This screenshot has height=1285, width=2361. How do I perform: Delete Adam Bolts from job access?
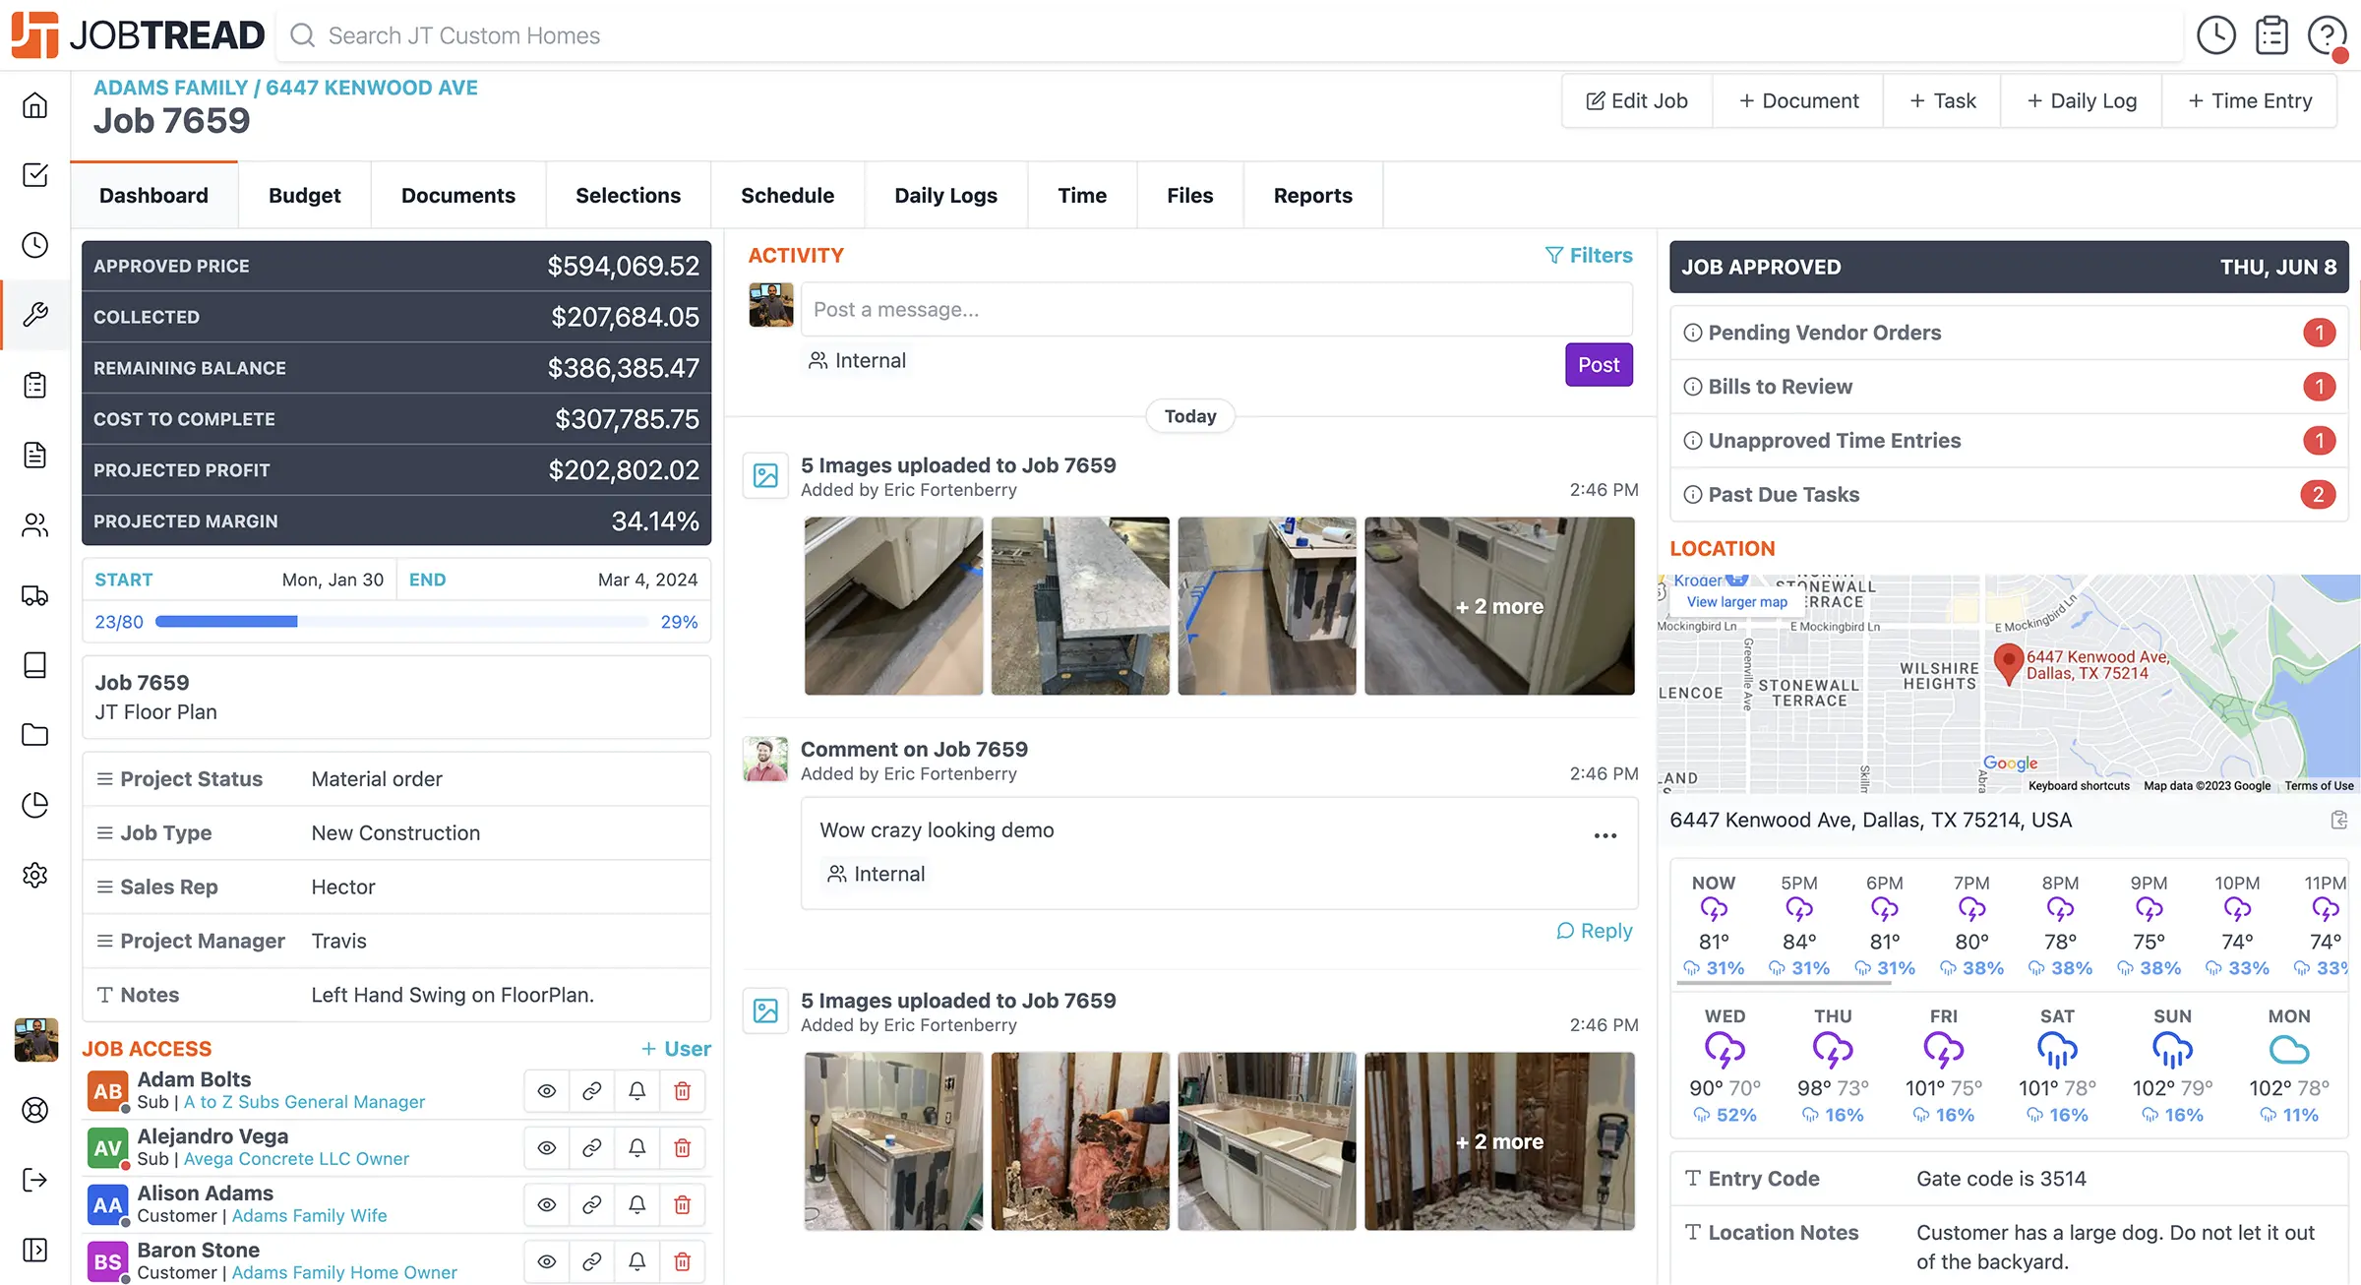pos(683,1091)
